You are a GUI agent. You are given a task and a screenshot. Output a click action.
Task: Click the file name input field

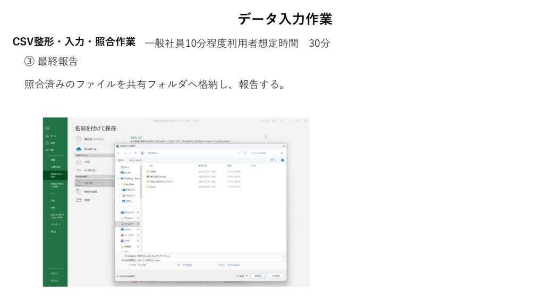[x=210, y=256]
